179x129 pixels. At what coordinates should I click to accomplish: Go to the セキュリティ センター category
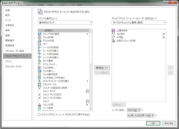(14, 66)
